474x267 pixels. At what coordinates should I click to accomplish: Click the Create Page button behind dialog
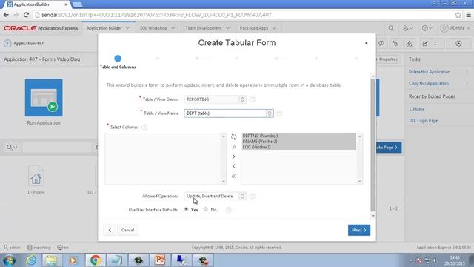coord(389,148)
